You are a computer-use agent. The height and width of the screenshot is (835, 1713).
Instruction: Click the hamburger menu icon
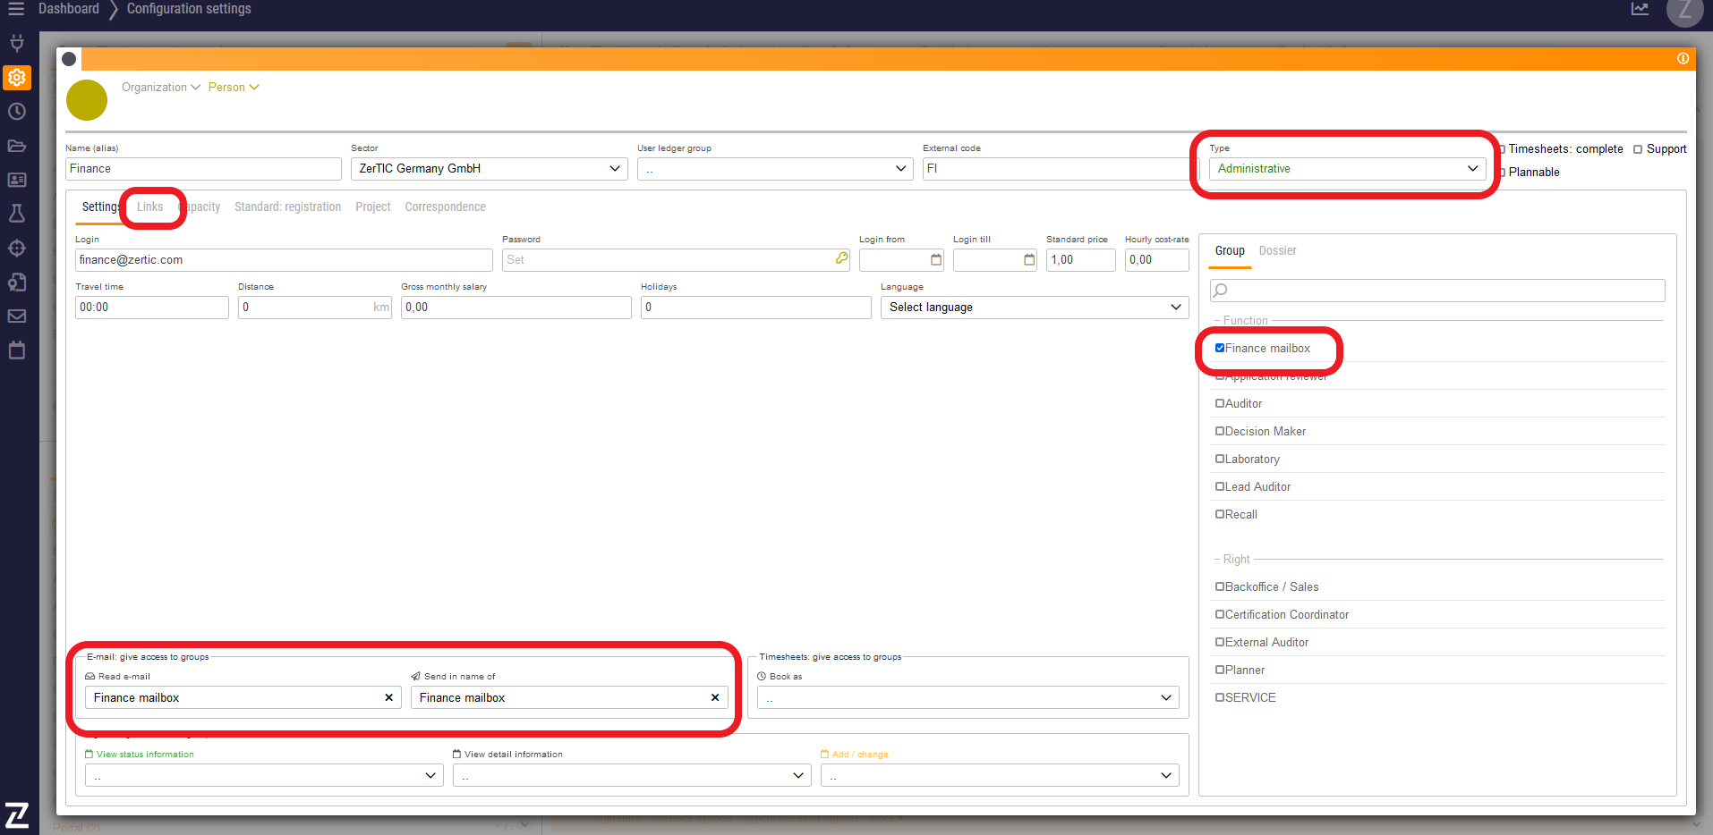tap(16, 9)
